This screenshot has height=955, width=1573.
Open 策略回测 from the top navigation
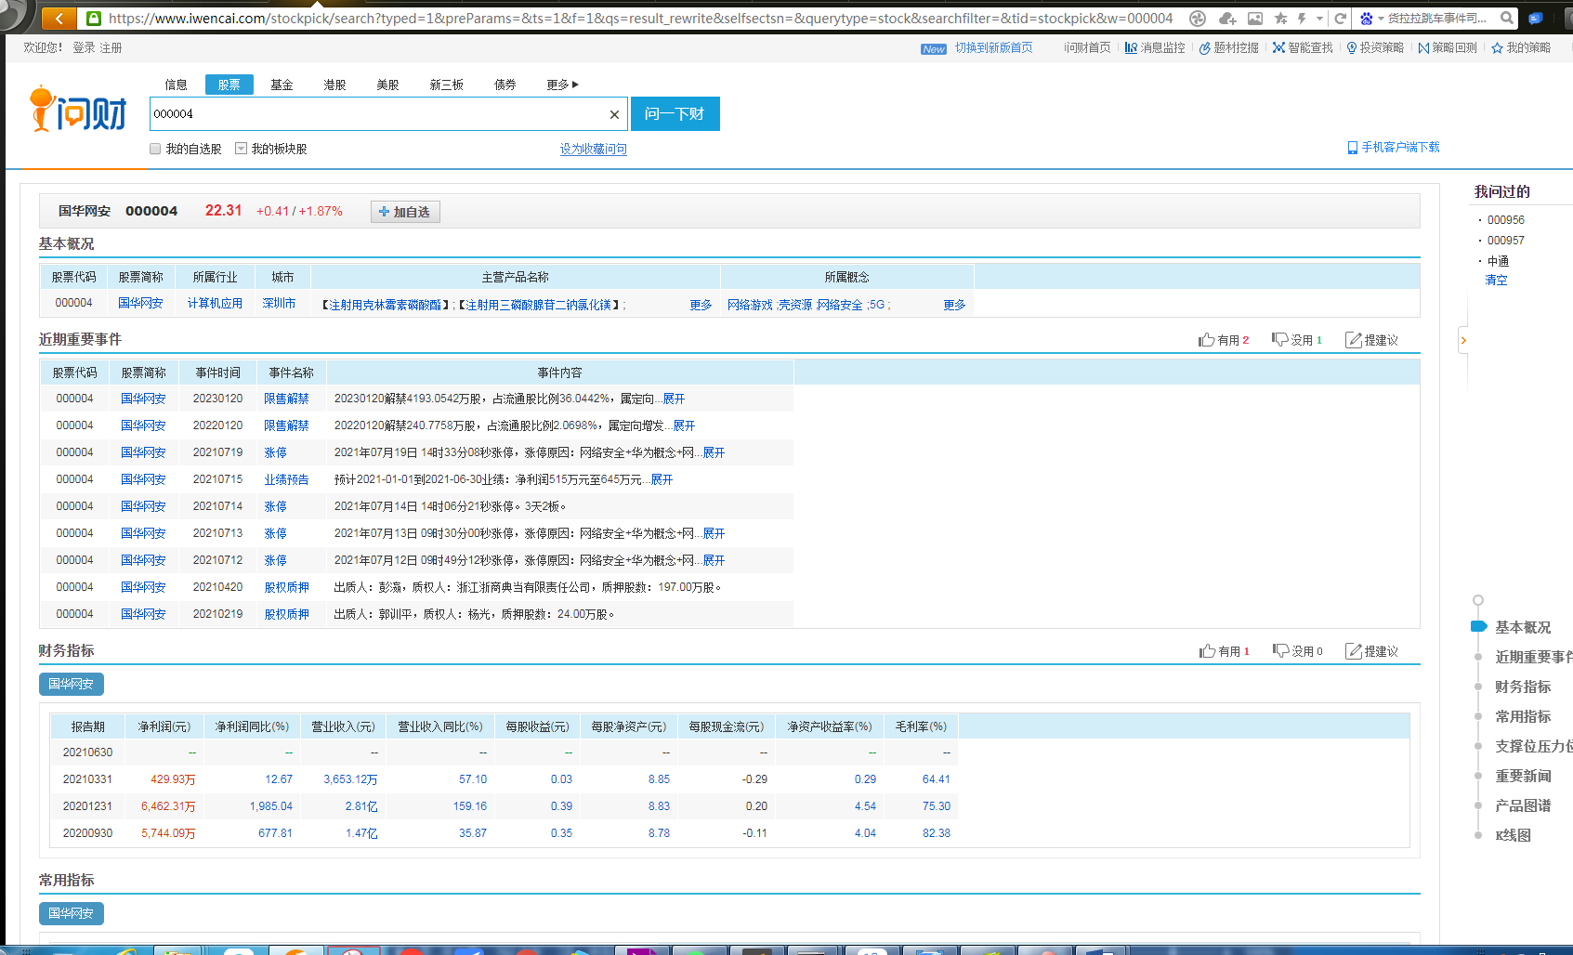point(1448,47)
